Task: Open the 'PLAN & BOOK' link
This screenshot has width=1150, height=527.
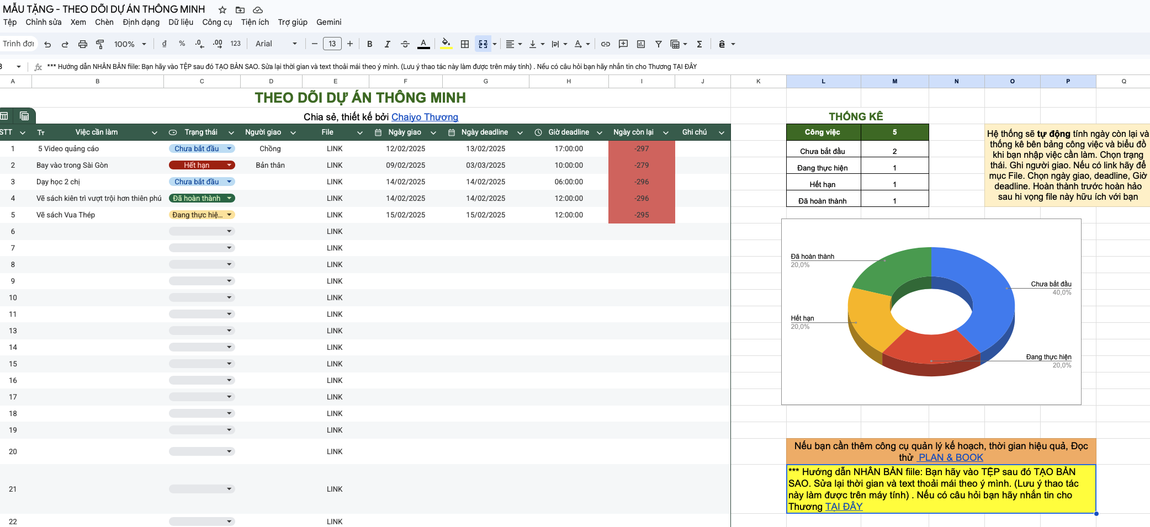Action: (x=951, y=457)
